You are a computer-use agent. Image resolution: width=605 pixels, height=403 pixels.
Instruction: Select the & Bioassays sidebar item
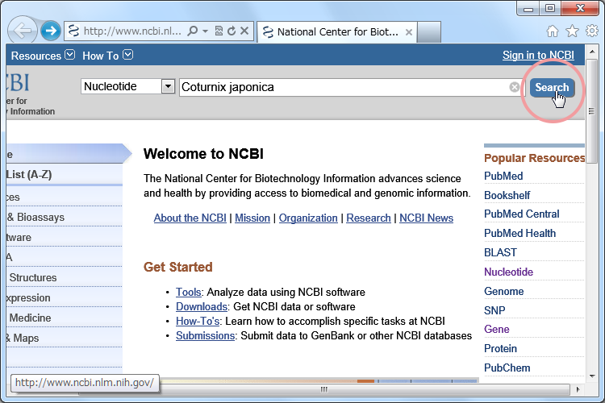click(x=65, y=217)
